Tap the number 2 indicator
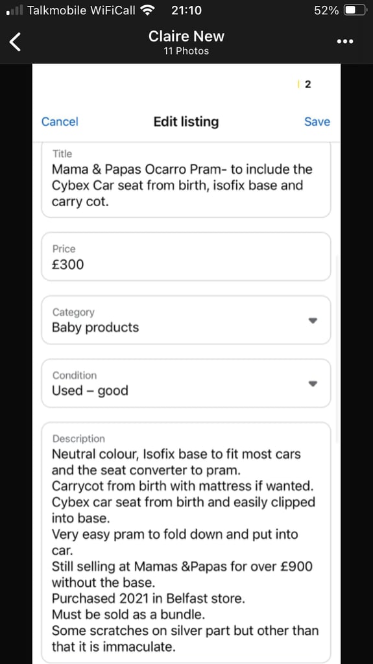The image size is (373, 664). click(x=307, y=84)
